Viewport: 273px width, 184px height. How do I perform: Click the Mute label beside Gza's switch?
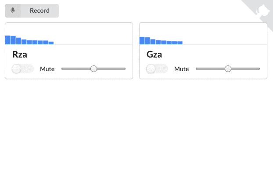pyautogui.click(x=181, y=69)
